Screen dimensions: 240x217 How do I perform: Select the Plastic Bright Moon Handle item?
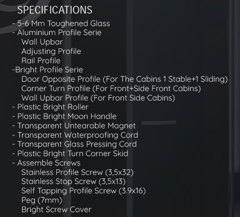click(x=64, y=116)
